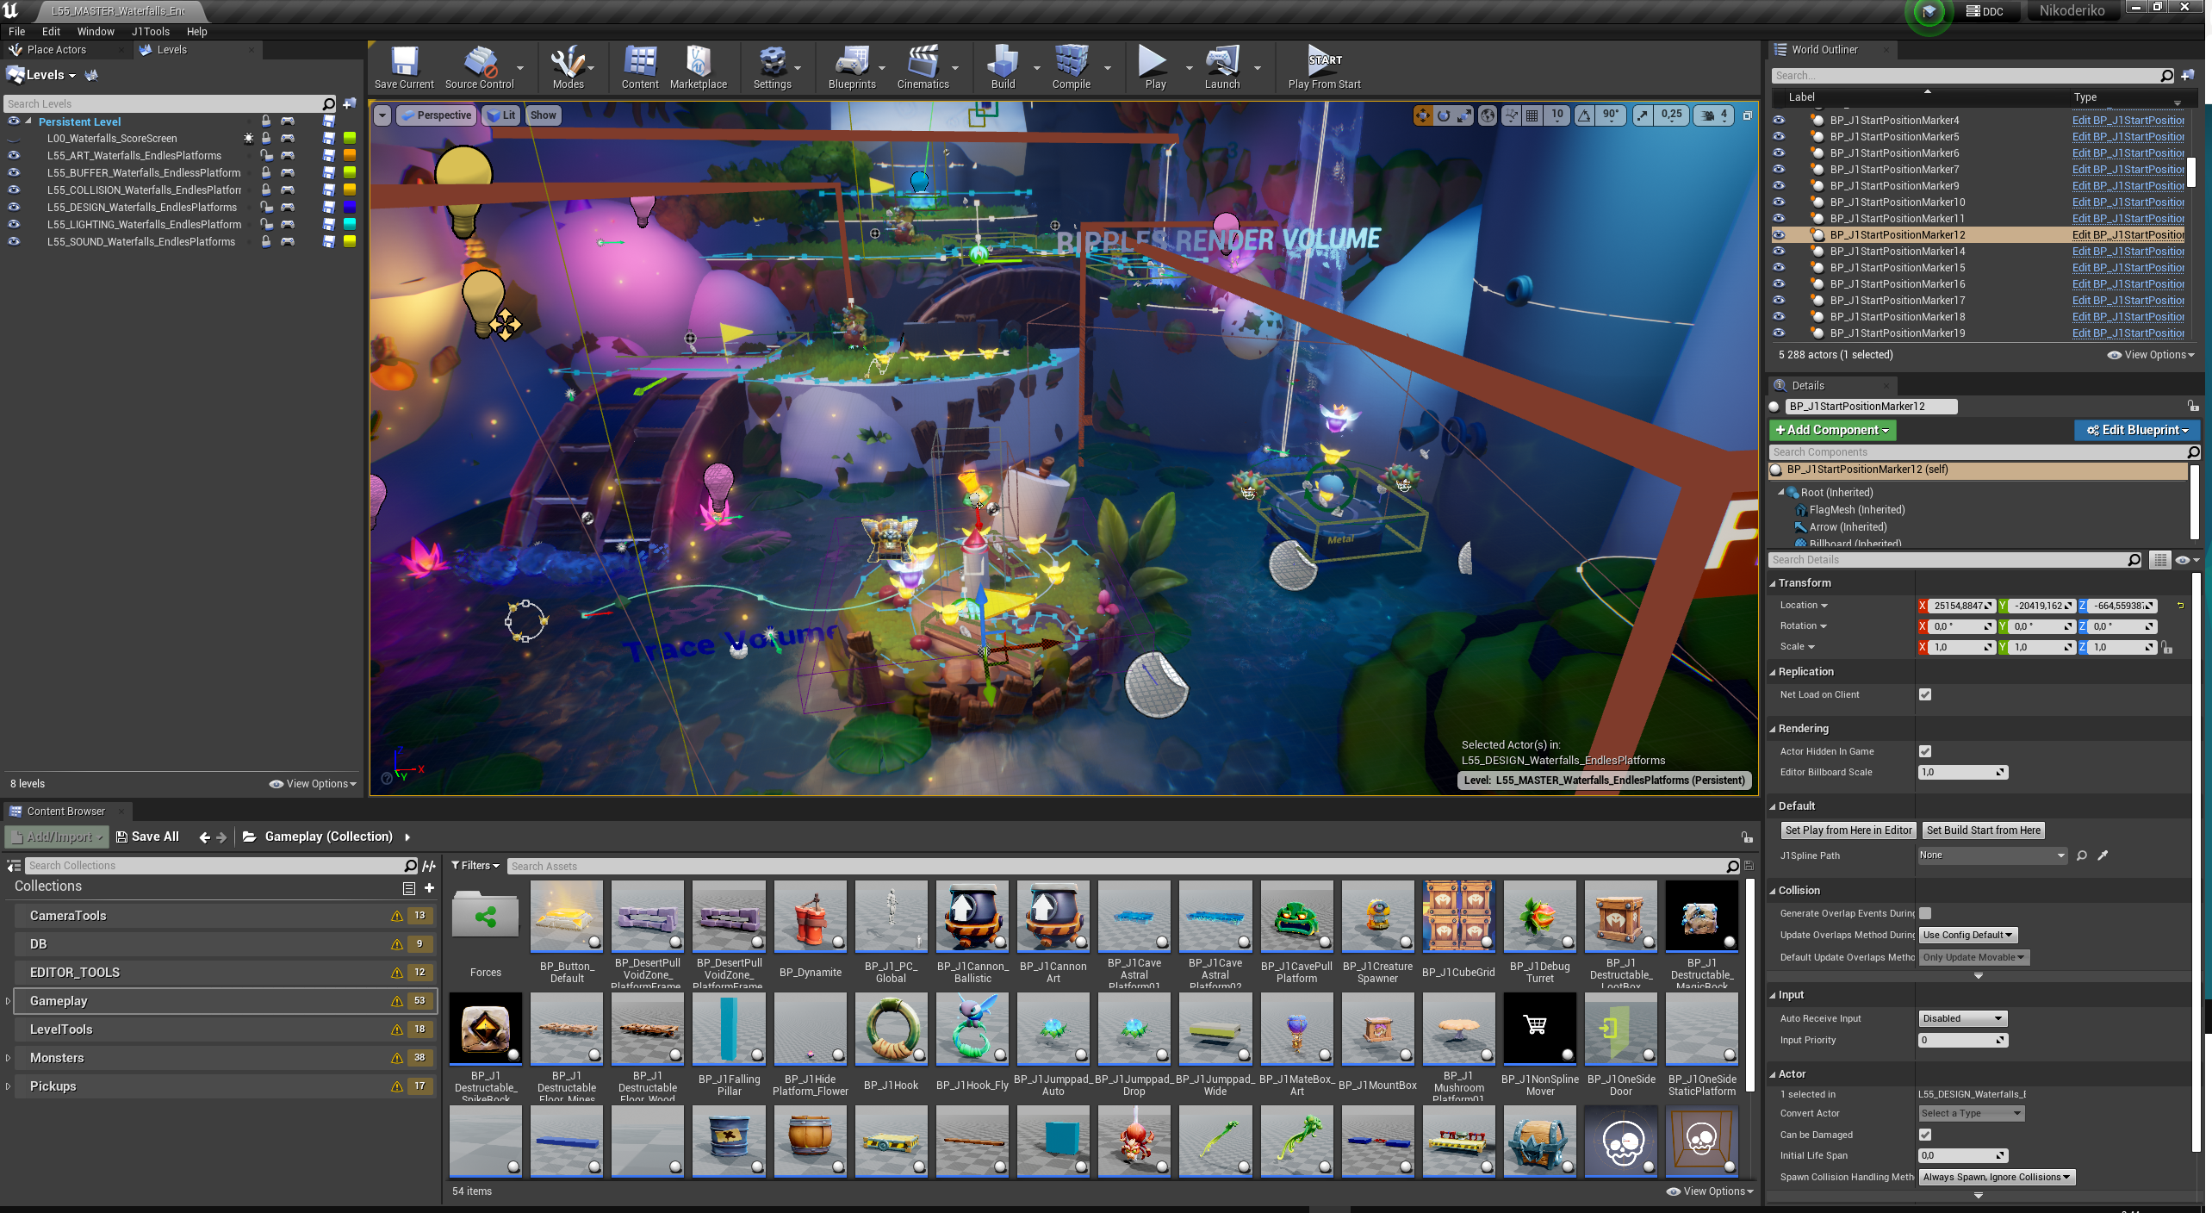This screenshot has width=2212, height=1213.
Task: Switch to the Place Actors tab
Action: point(56,50)
